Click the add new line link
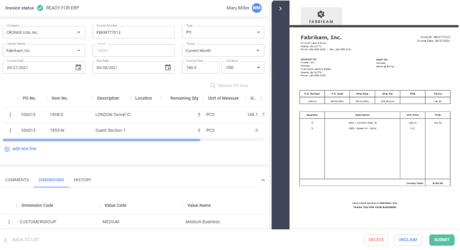 24,149
